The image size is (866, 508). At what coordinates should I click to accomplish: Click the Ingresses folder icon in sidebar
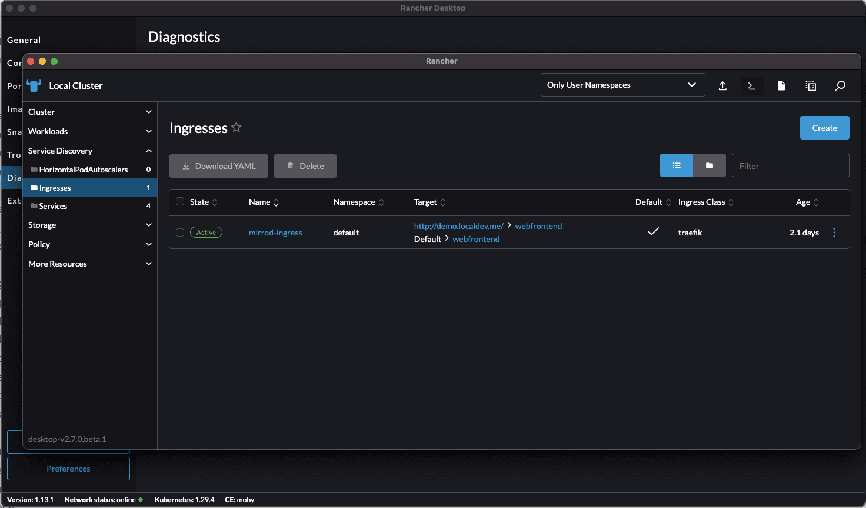(34, 188)
